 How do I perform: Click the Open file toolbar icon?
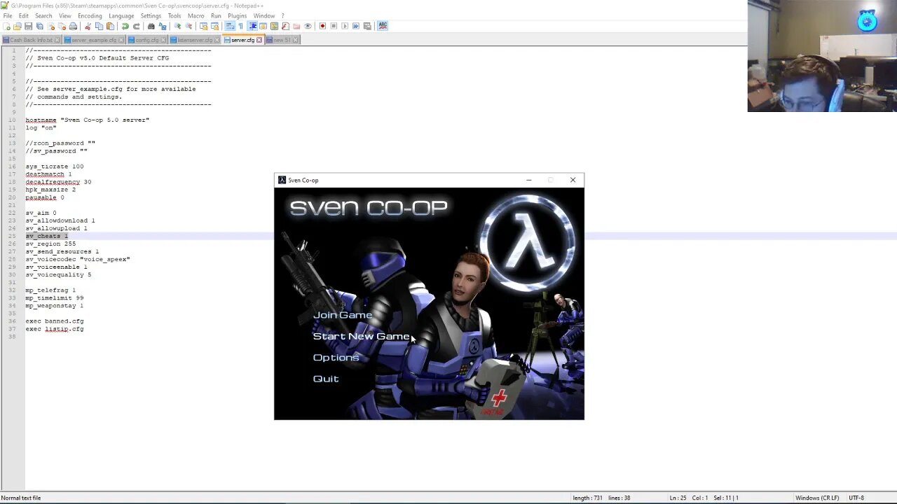coord(17,26)
